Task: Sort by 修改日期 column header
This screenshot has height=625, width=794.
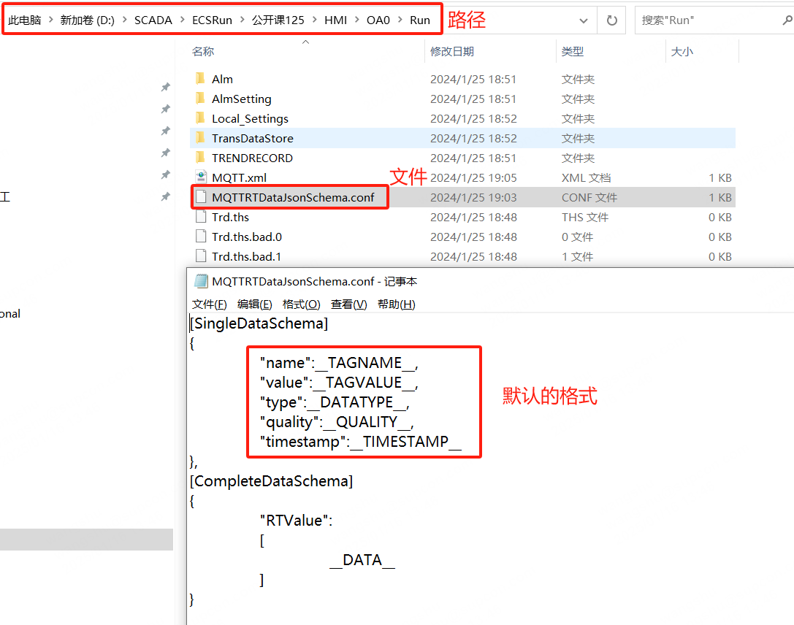Action: coord(452,51)
